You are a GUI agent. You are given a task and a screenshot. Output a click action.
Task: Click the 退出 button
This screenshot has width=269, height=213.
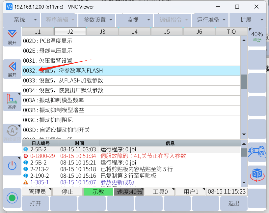pyautogui.click(x=234, y=203)
